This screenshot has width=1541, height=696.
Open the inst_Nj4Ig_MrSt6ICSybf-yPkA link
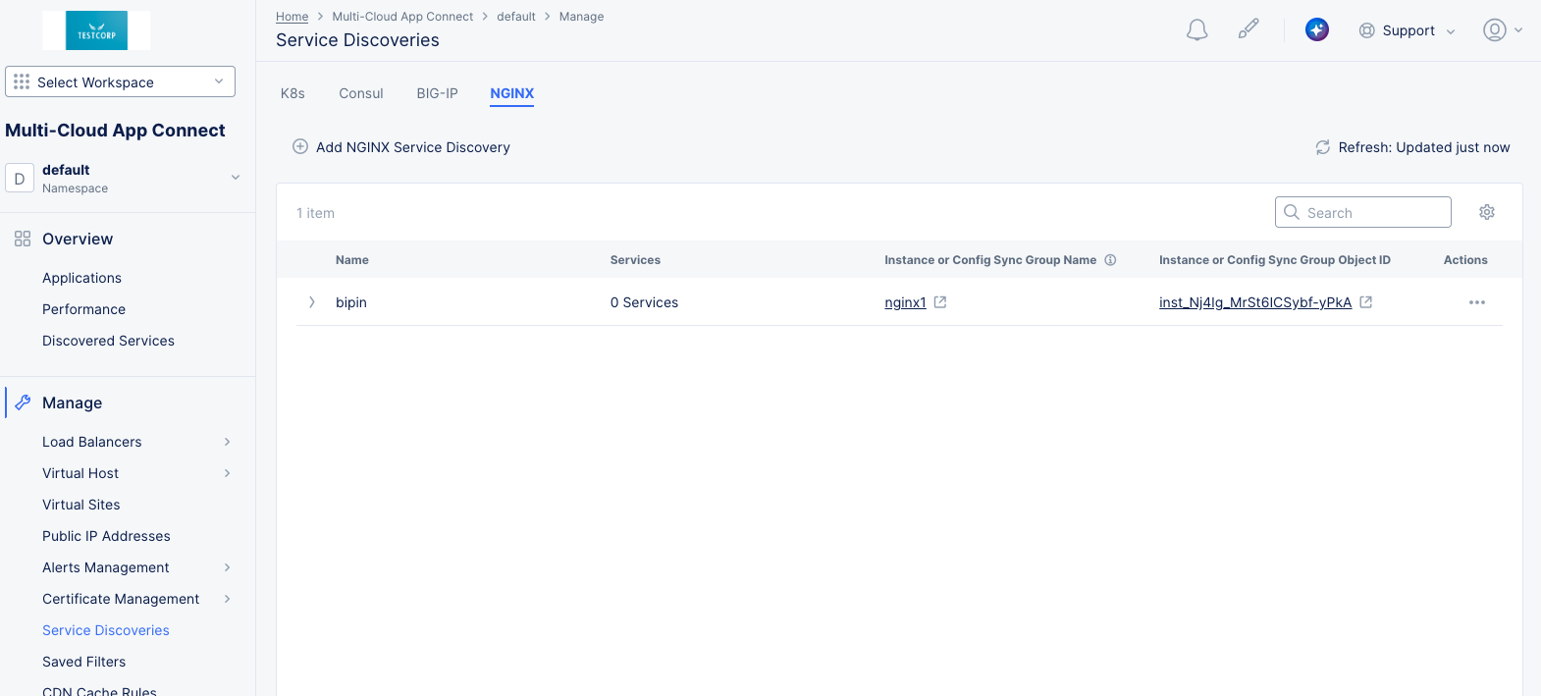point(1255,302)
